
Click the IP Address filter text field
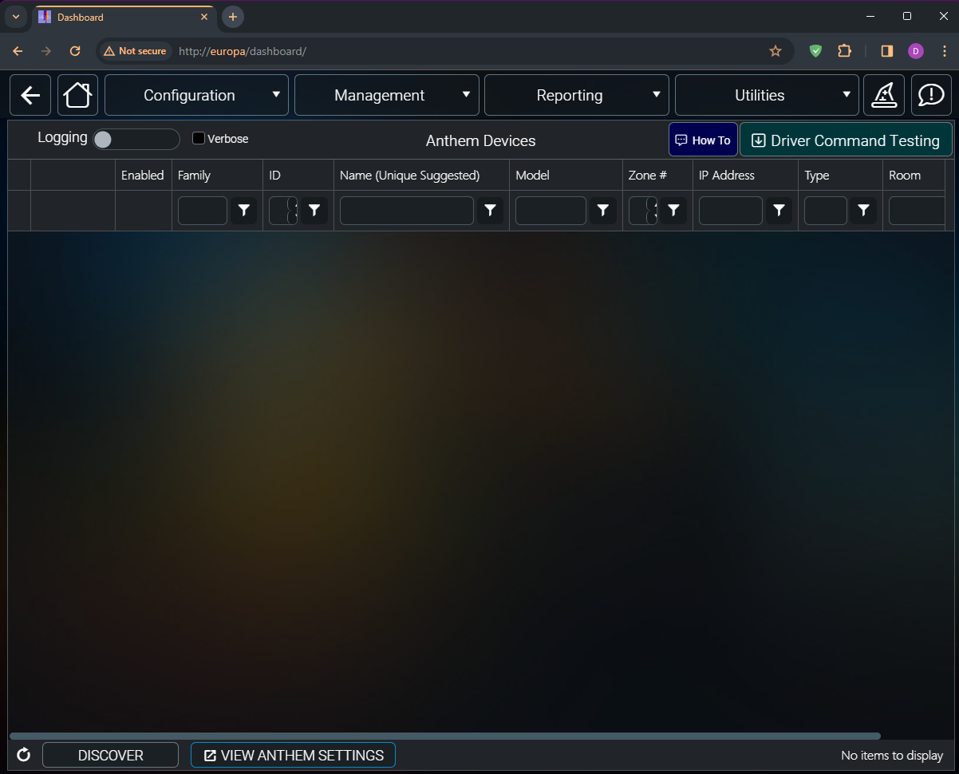click(731, 211)
